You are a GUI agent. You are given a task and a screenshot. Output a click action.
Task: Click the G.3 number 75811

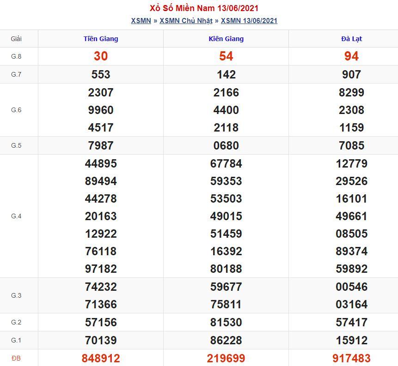226,304
